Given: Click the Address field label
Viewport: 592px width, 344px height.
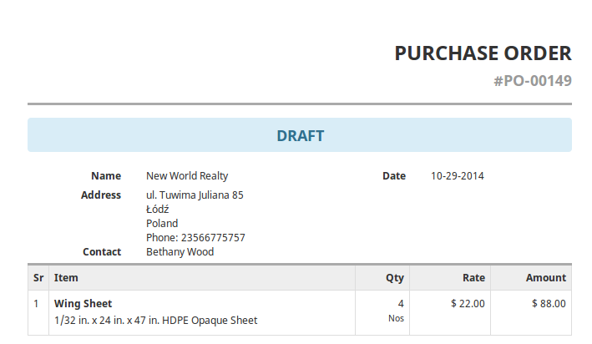Looking at the screenshot, I should click(x=101, y=195).
